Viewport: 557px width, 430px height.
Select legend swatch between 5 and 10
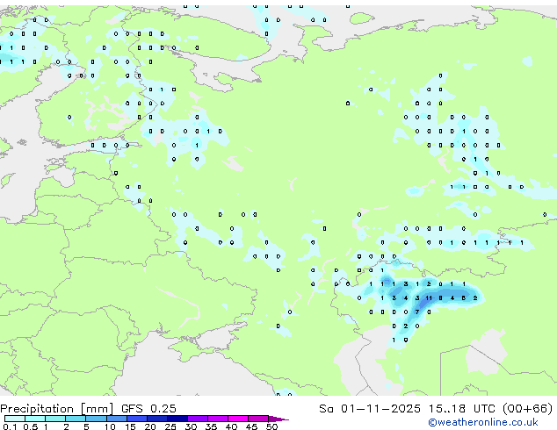(96, 419)
